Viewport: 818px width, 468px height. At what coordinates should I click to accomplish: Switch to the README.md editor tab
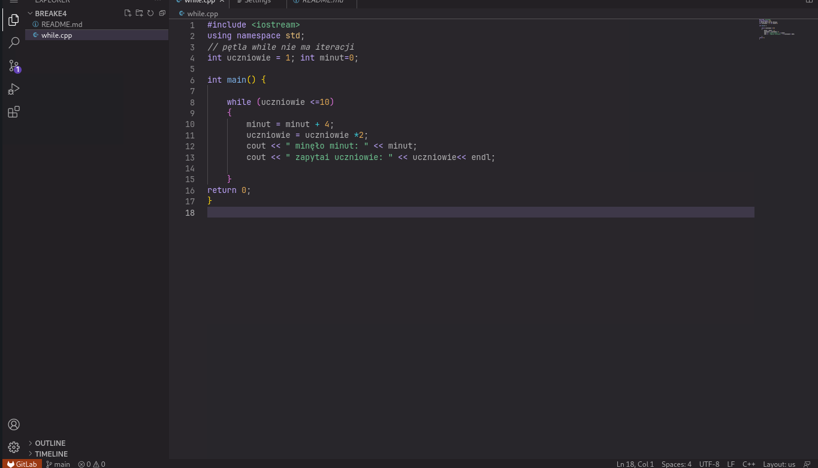click(x=322, y=2)
